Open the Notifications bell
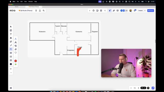The width and height of the screenshot is (164, 92). [135, 10]
